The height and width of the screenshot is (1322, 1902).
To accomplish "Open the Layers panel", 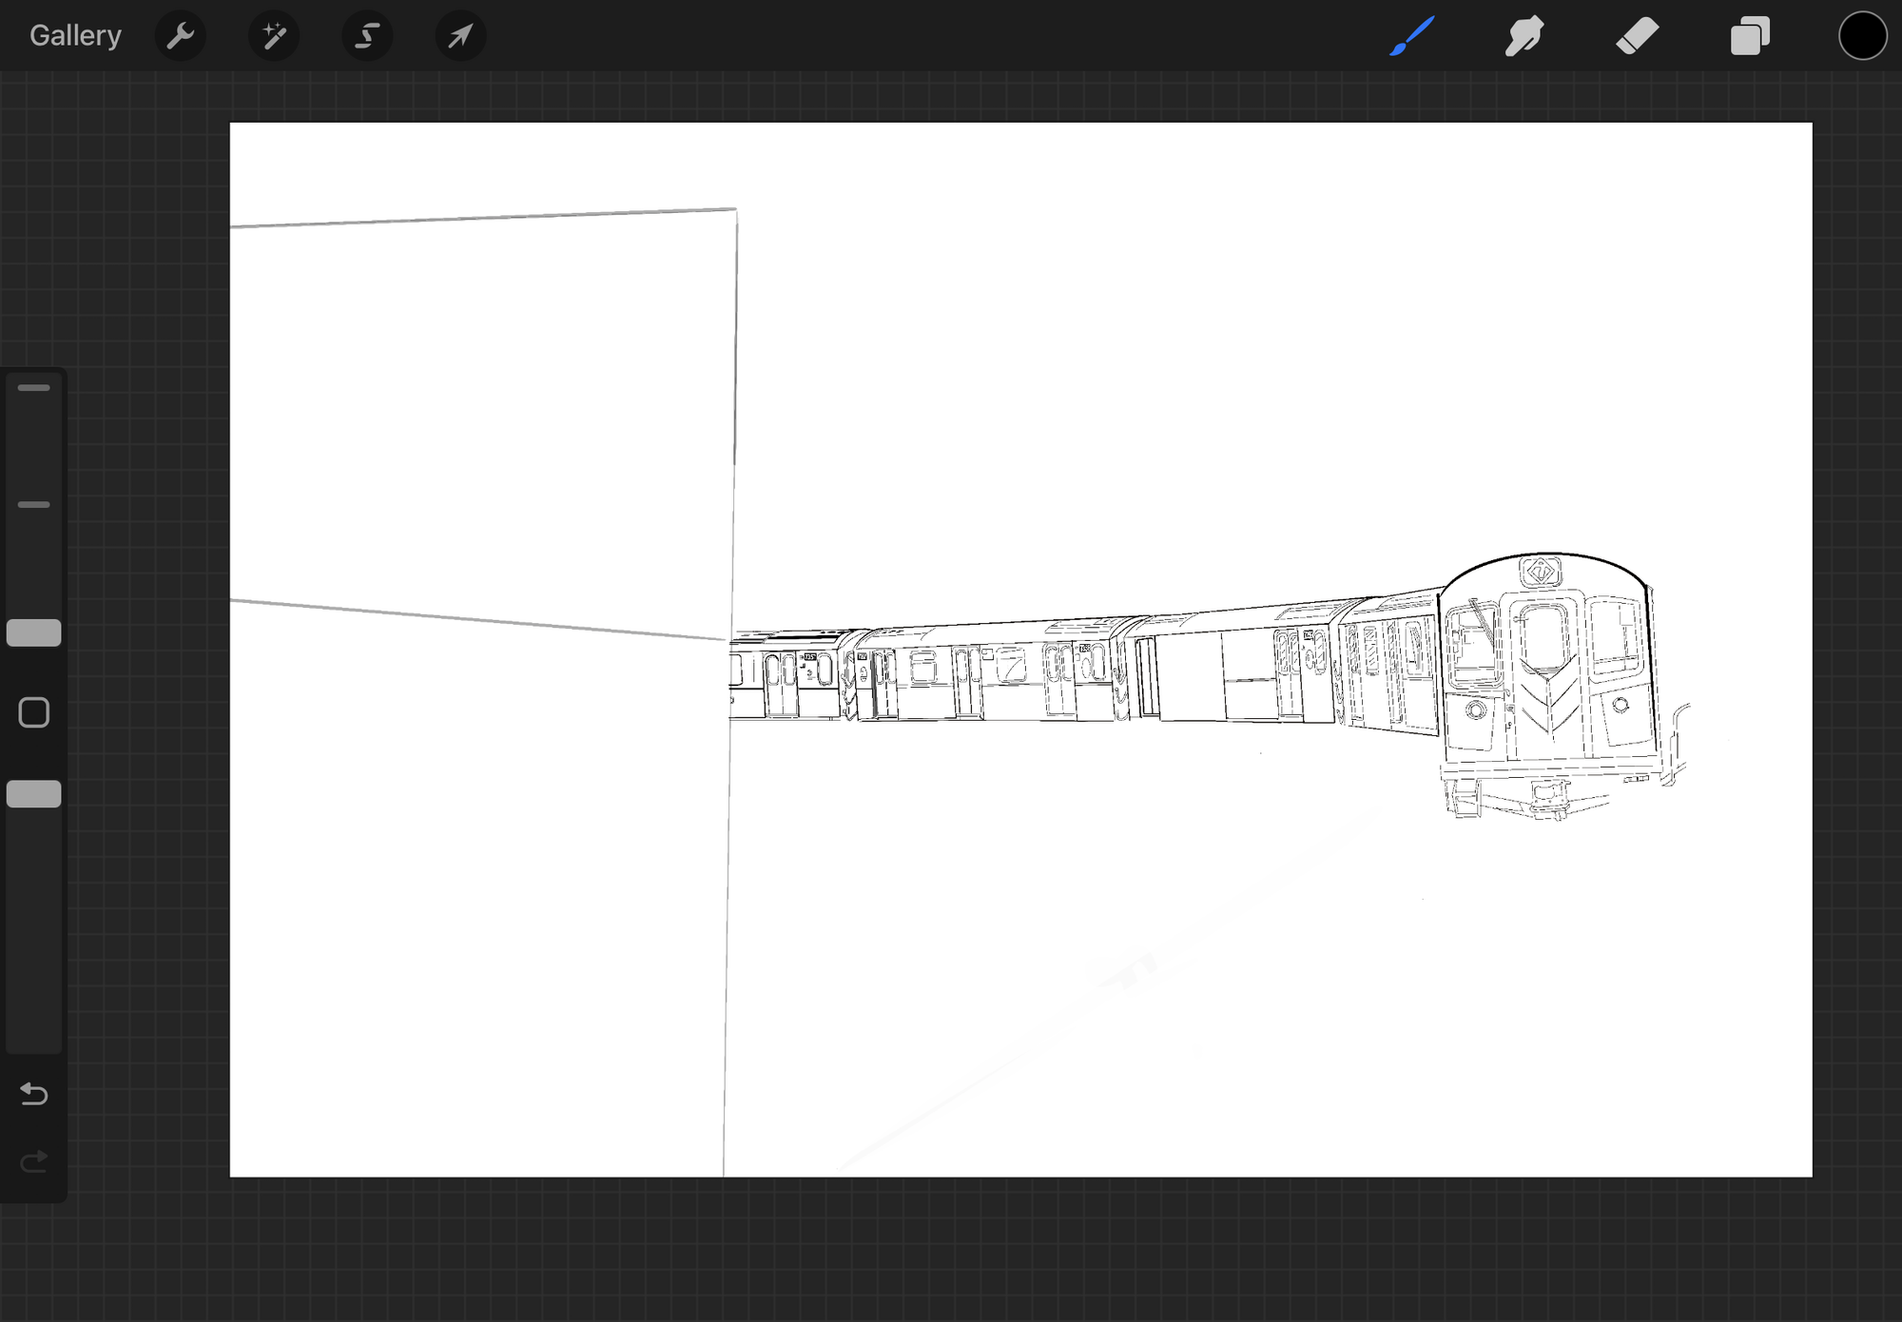I will 1750,36.
